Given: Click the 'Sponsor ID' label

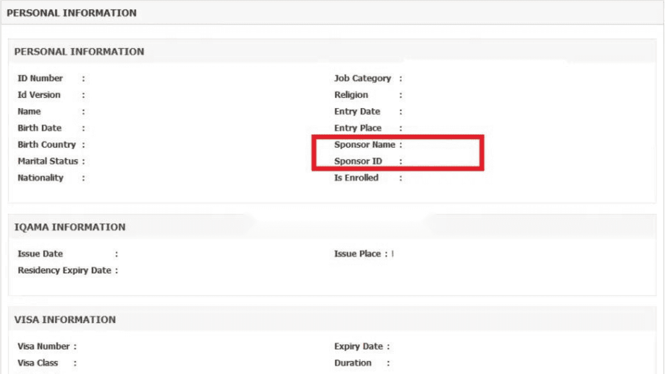Looking at the screenshot, I should coord(358,161).
